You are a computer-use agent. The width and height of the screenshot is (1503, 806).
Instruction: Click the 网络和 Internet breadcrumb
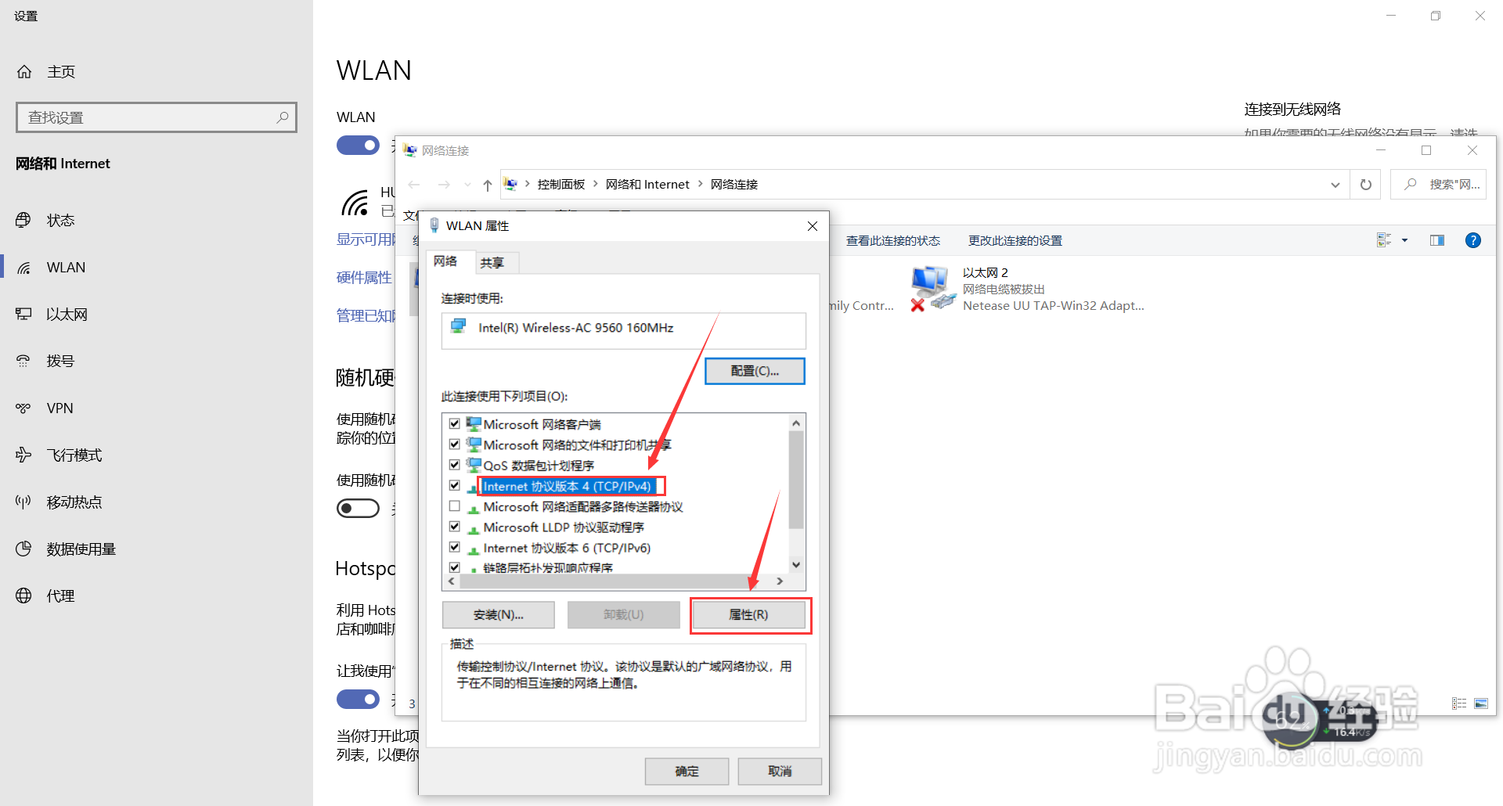(647, 185)
